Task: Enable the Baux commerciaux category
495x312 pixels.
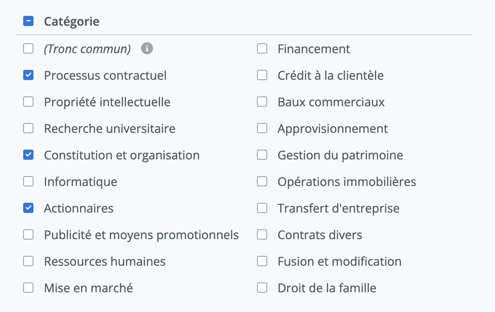Action: coord(262,102)
